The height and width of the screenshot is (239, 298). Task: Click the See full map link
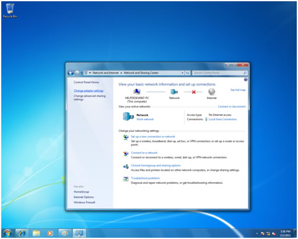pos(238,90)
